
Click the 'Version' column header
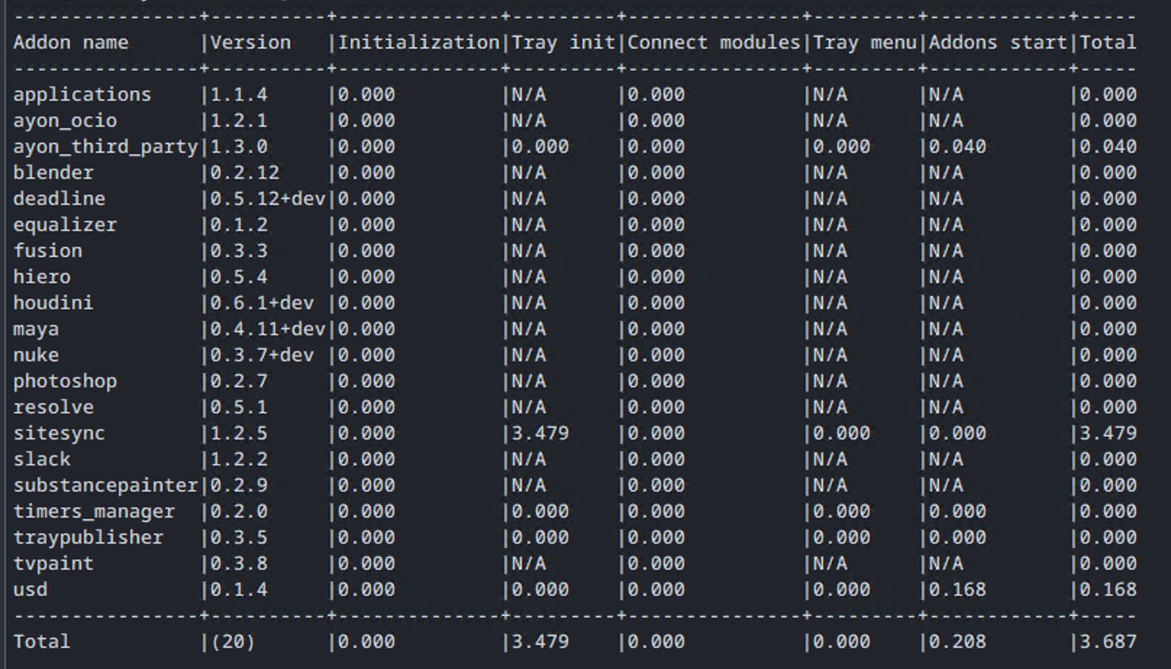coord(251,43)
